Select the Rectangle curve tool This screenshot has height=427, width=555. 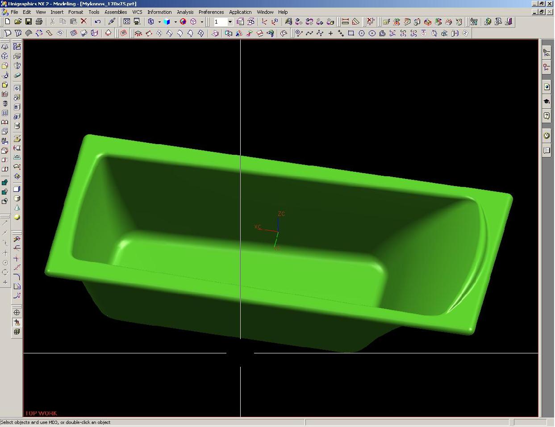tap(351, 33)
